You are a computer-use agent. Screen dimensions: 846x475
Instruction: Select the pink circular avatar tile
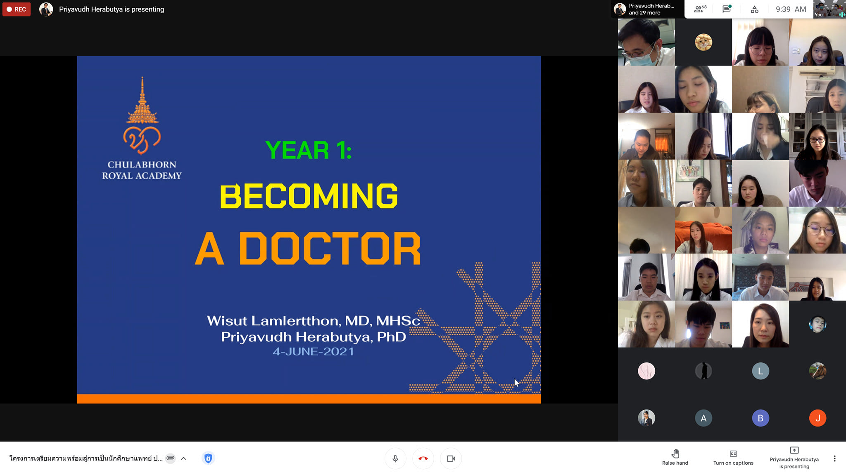pos(646,371)
